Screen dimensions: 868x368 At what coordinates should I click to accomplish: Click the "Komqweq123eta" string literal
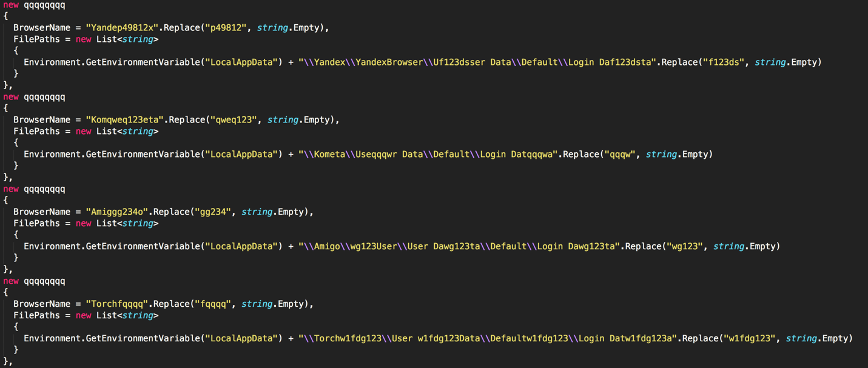(x=124, y=120)
